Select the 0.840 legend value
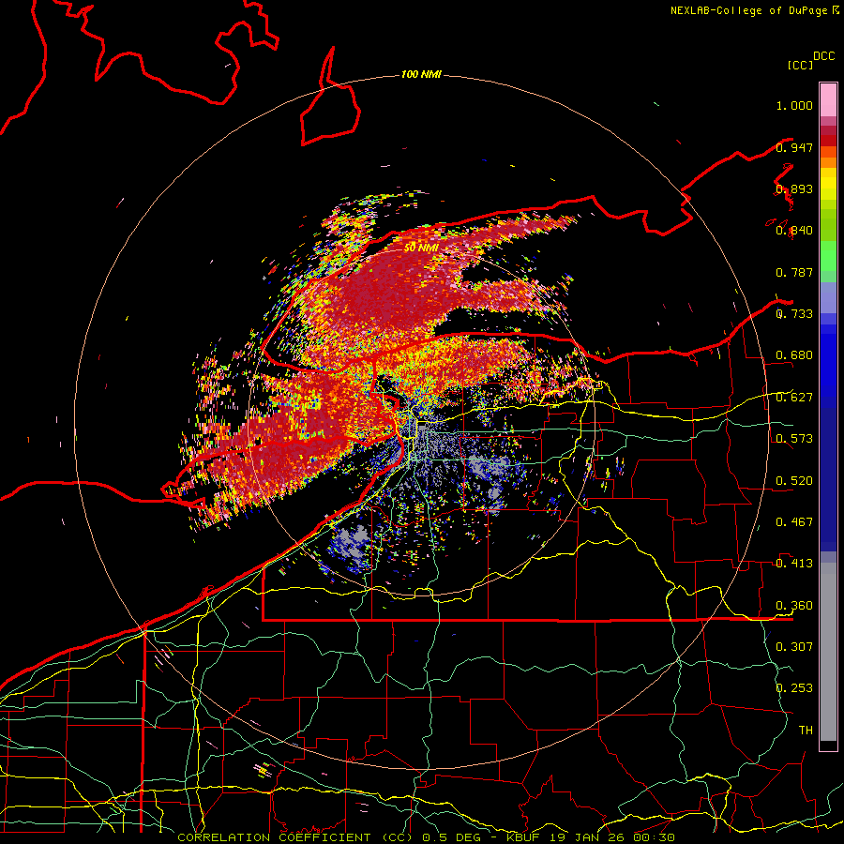This screenshot has width=844, height=844. point(794,231)
